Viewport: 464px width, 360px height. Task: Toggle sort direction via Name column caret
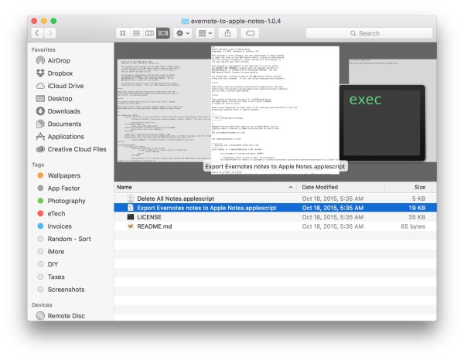click(x=291, y=188)
